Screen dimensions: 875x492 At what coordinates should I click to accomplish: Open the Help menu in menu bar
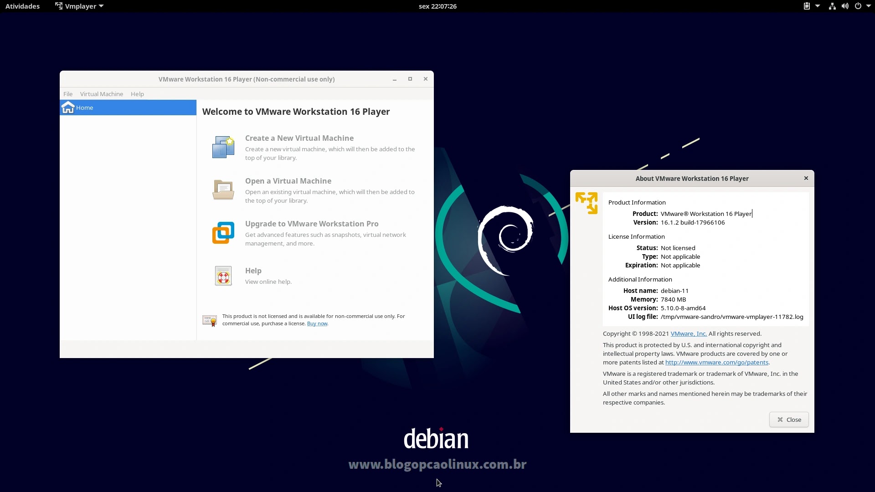click(137, 94)
